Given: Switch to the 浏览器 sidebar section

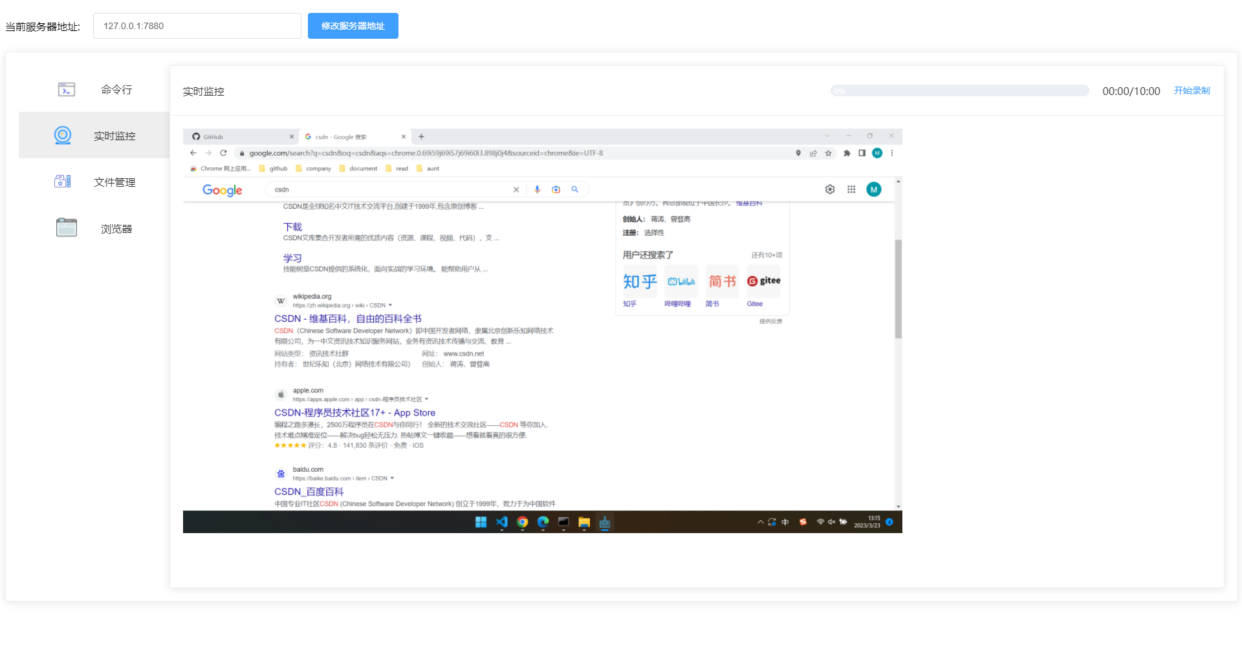Looking at the screenshot, I should 94,228.
